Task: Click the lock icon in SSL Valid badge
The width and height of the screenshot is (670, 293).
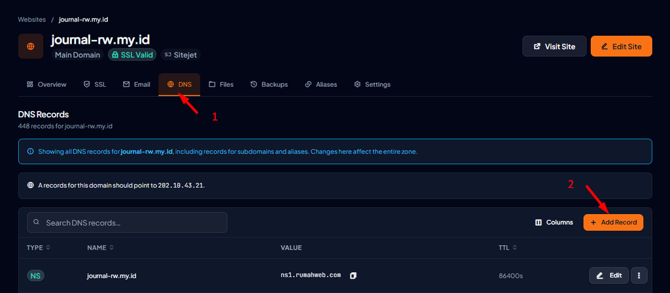Action: click(115, 55)
